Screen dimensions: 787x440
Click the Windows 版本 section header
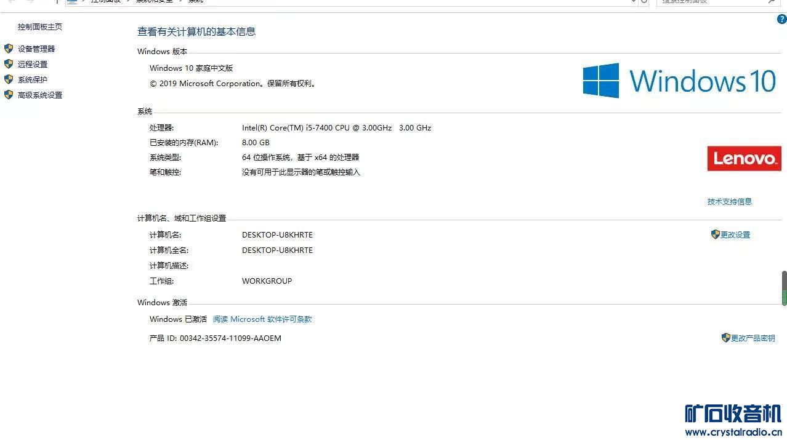[163, 52]
